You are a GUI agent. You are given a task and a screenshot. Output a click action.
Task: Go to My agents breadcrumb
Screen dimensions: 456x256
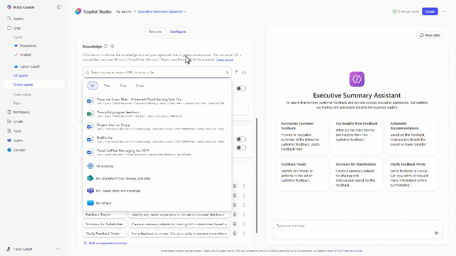pyautogui.click(x=123, y=11)
